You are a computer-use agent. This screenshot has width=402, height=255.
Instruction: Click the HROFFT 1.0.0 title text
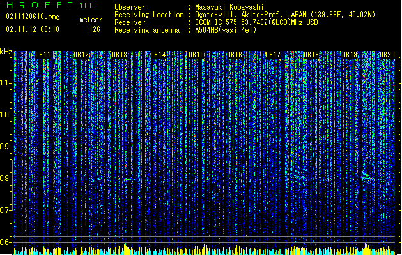[50, 5]
